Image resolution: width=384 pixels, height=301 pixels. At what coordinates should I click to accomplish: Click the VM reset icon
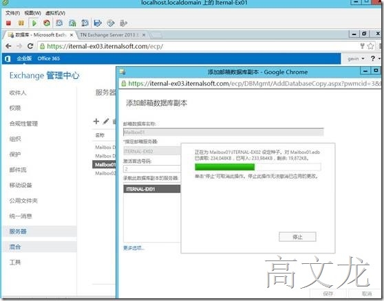pos(47,23)
